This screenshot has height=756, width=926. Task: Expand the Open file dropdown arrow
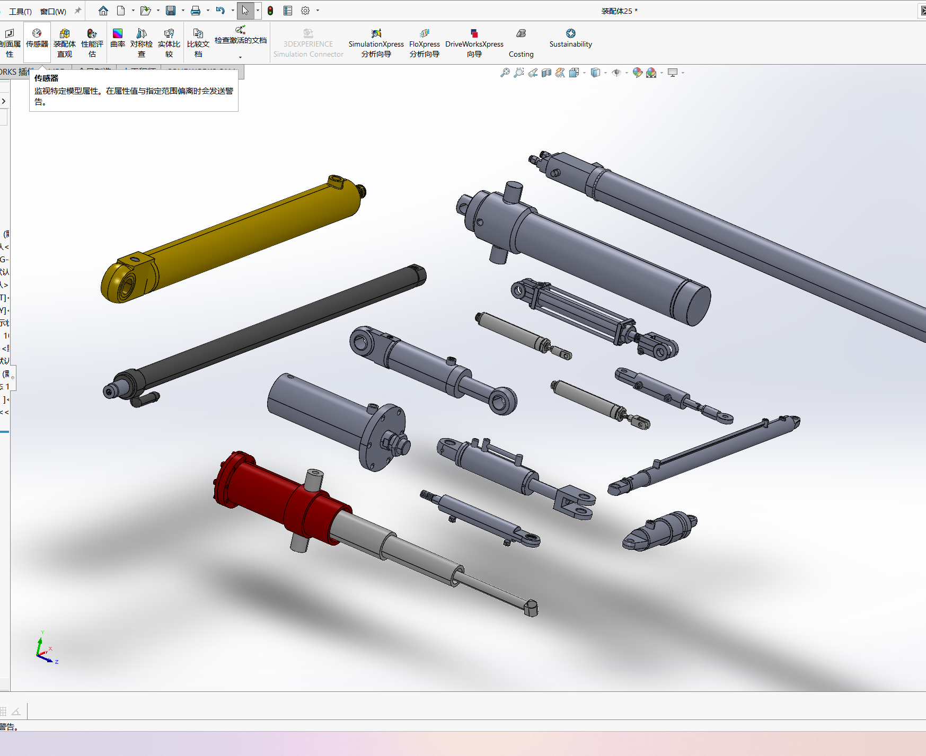point(158,11)
